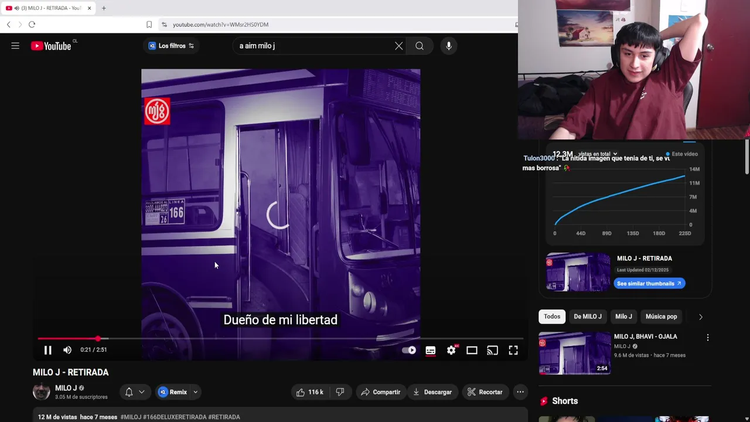Click the browser back arrow
The height and width of the screenshot is (422, 750).
point(8,25)
